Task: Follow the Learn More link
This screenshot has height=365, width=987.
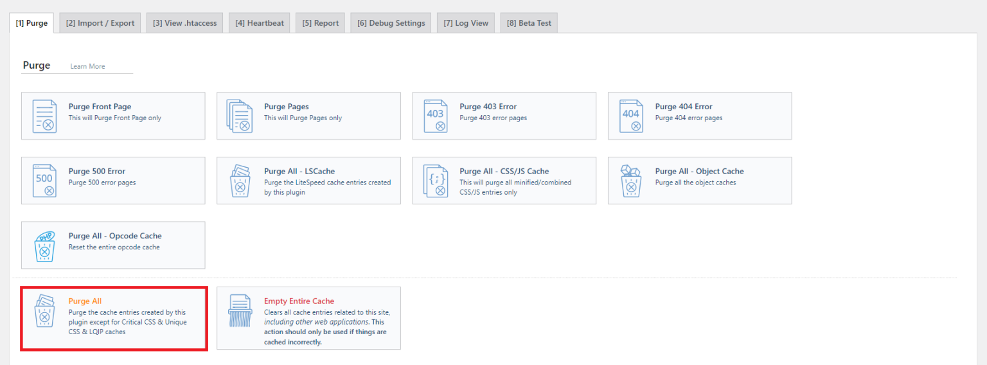Action: click(x=87, y=66)
